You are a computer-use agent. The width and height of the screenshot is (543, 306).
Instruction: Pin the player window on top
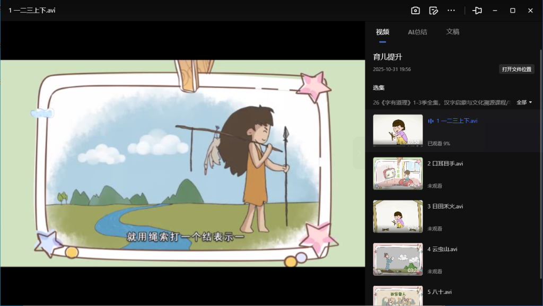click(477, 11)
